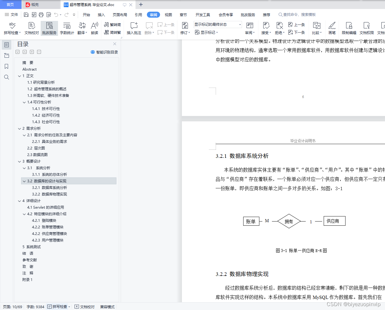This screenshot has width=385, height=310.
Task: Select 'Abstract' outline entry
Action: (x=29, y=69)
